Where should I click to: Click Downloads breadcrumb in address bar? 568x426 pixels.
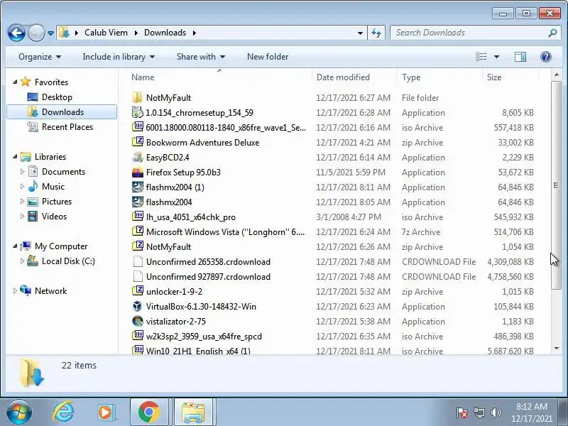[165, 33]
